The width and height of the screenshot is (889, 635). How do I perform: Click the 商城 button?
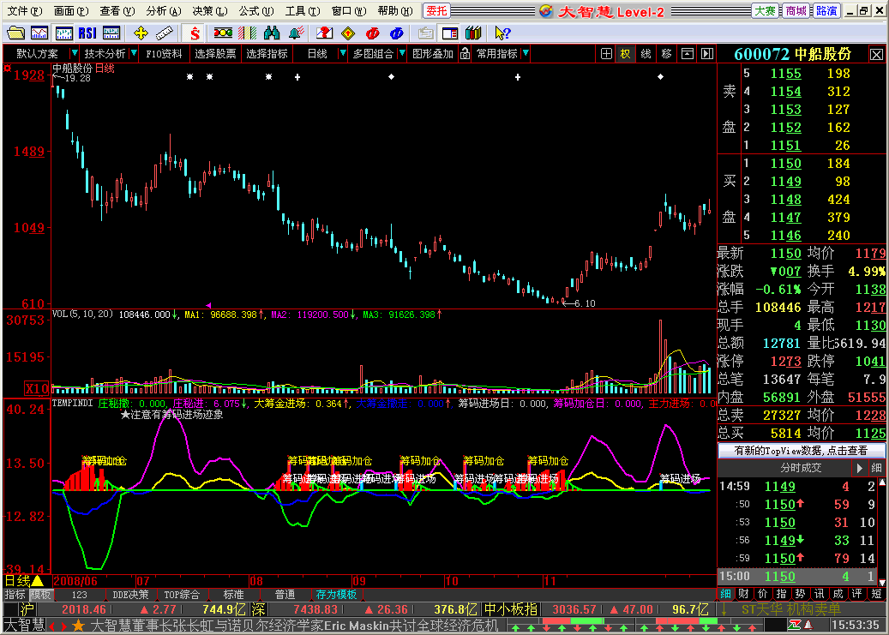tap(796, 11)
